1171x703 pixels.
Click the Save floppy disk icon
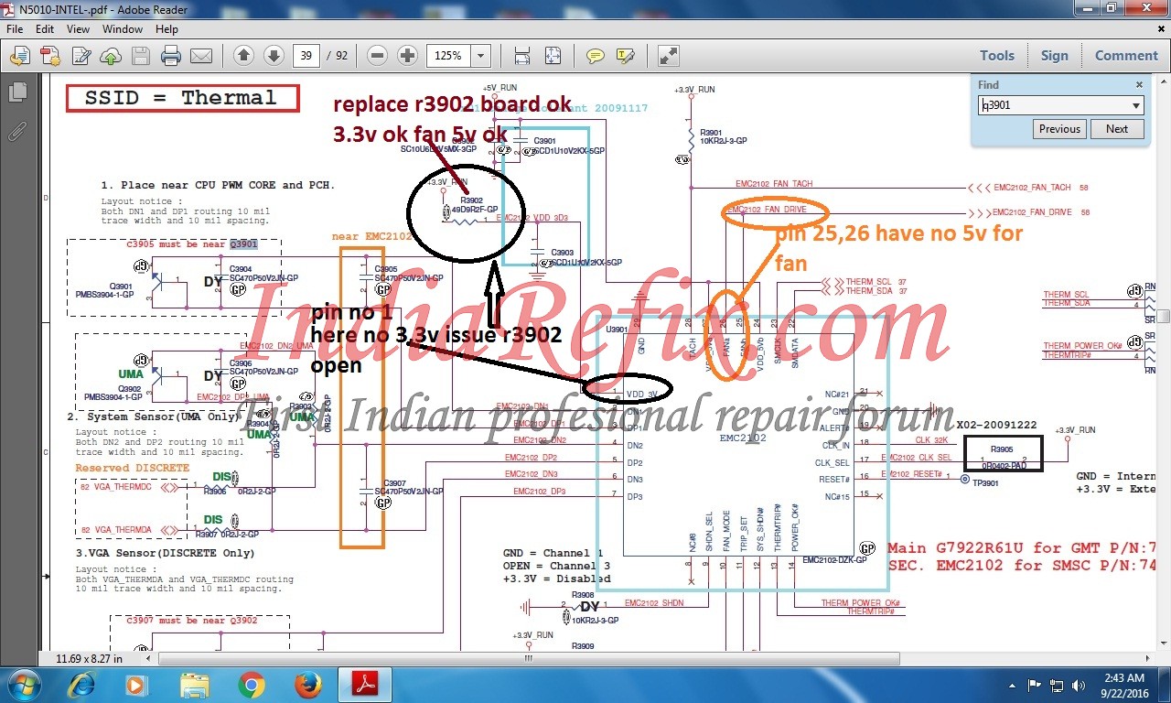point(140,56)
